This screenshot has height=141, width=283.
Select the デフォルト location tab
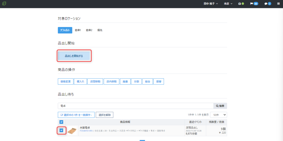(x=65, y=30)
